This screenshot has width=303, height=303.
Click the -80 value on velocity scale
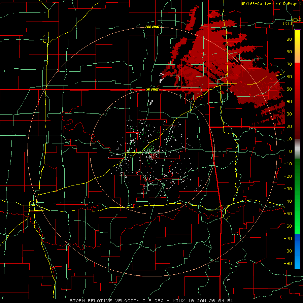[288, 251]
